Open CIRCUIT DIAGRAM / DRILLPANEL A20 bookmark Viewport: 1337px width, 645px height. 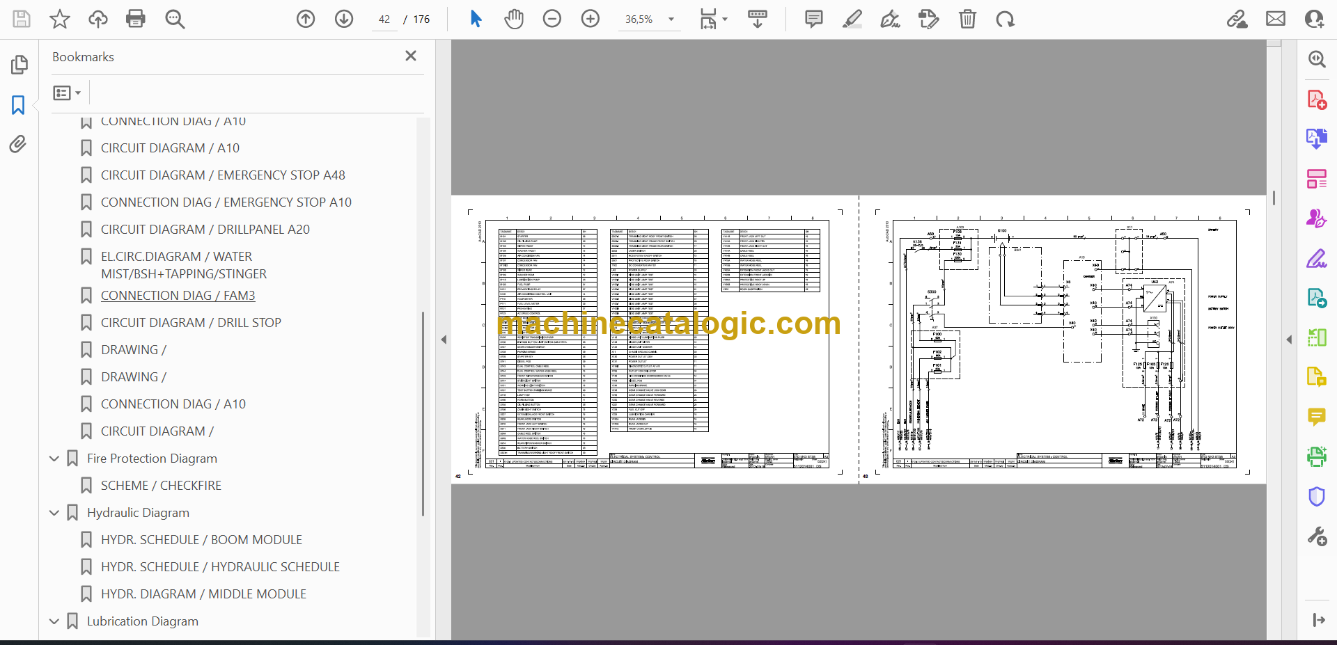(x=205, y=229)
